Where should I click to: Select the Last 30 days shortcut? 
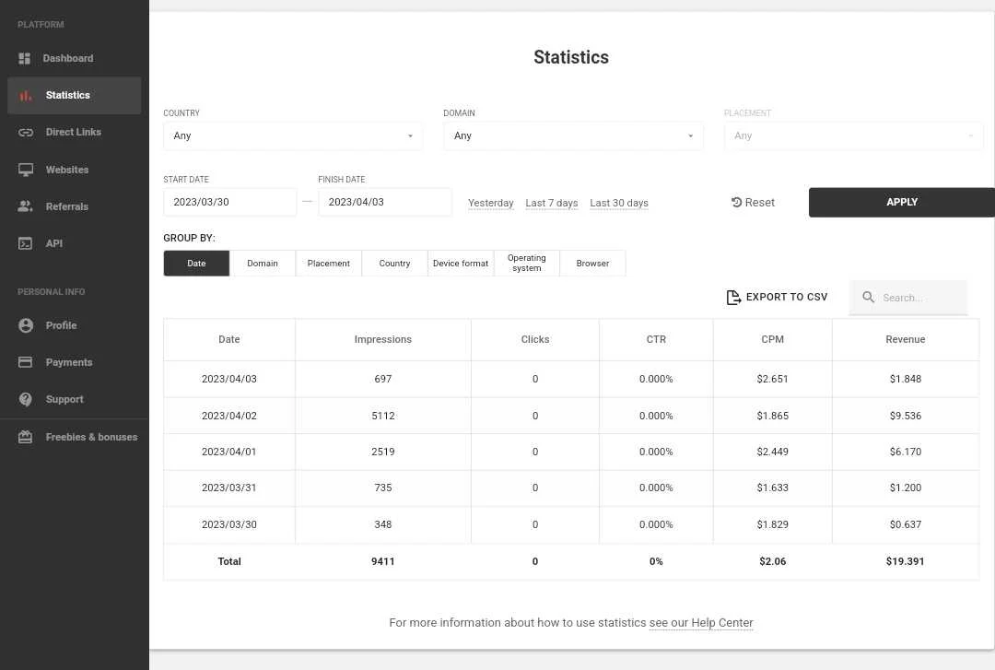point(619,204)
